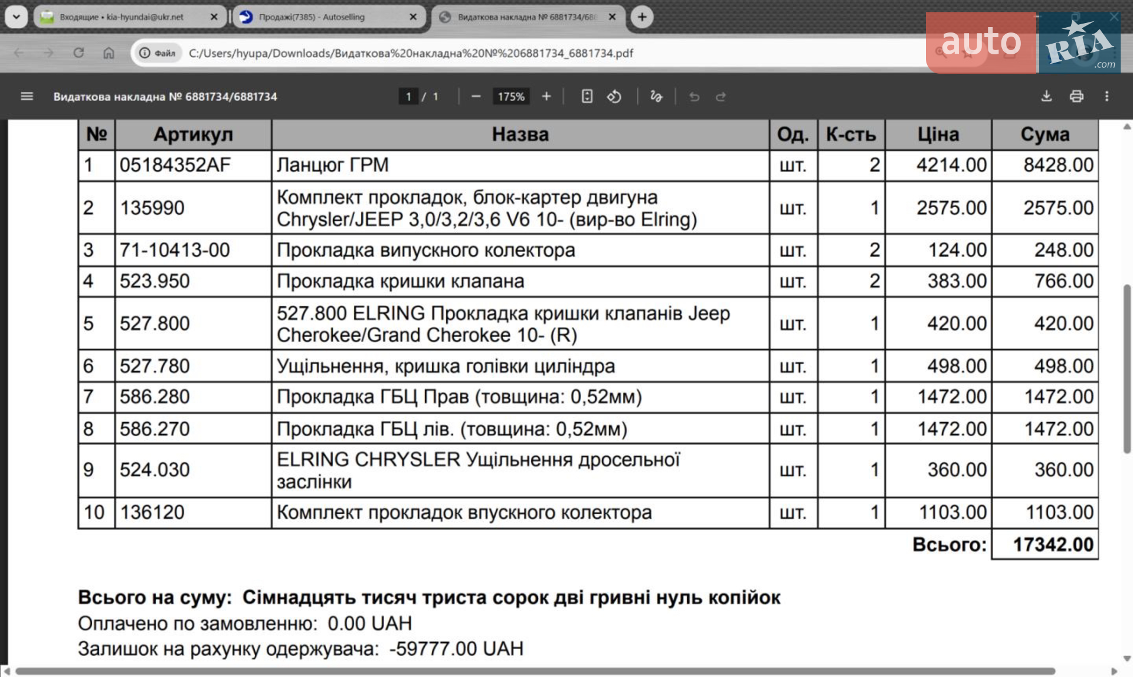Download the PDF file

1046,96
